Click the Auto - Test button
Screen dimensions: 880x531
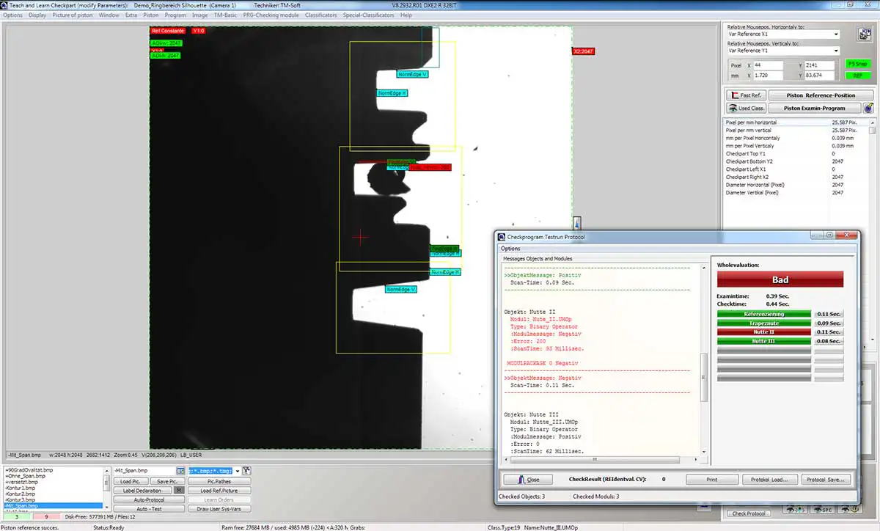[x=148, y=509]
